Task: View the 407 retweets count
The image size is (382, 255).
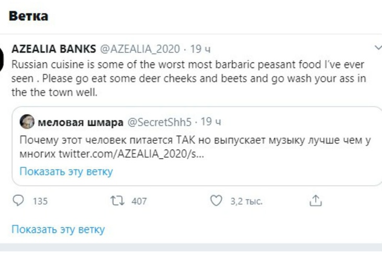Action: coord(139,201)
